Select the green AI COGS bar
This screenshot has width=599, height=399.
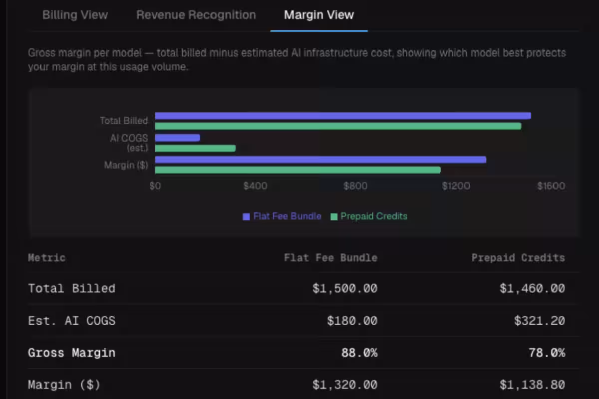pos(195,148)
